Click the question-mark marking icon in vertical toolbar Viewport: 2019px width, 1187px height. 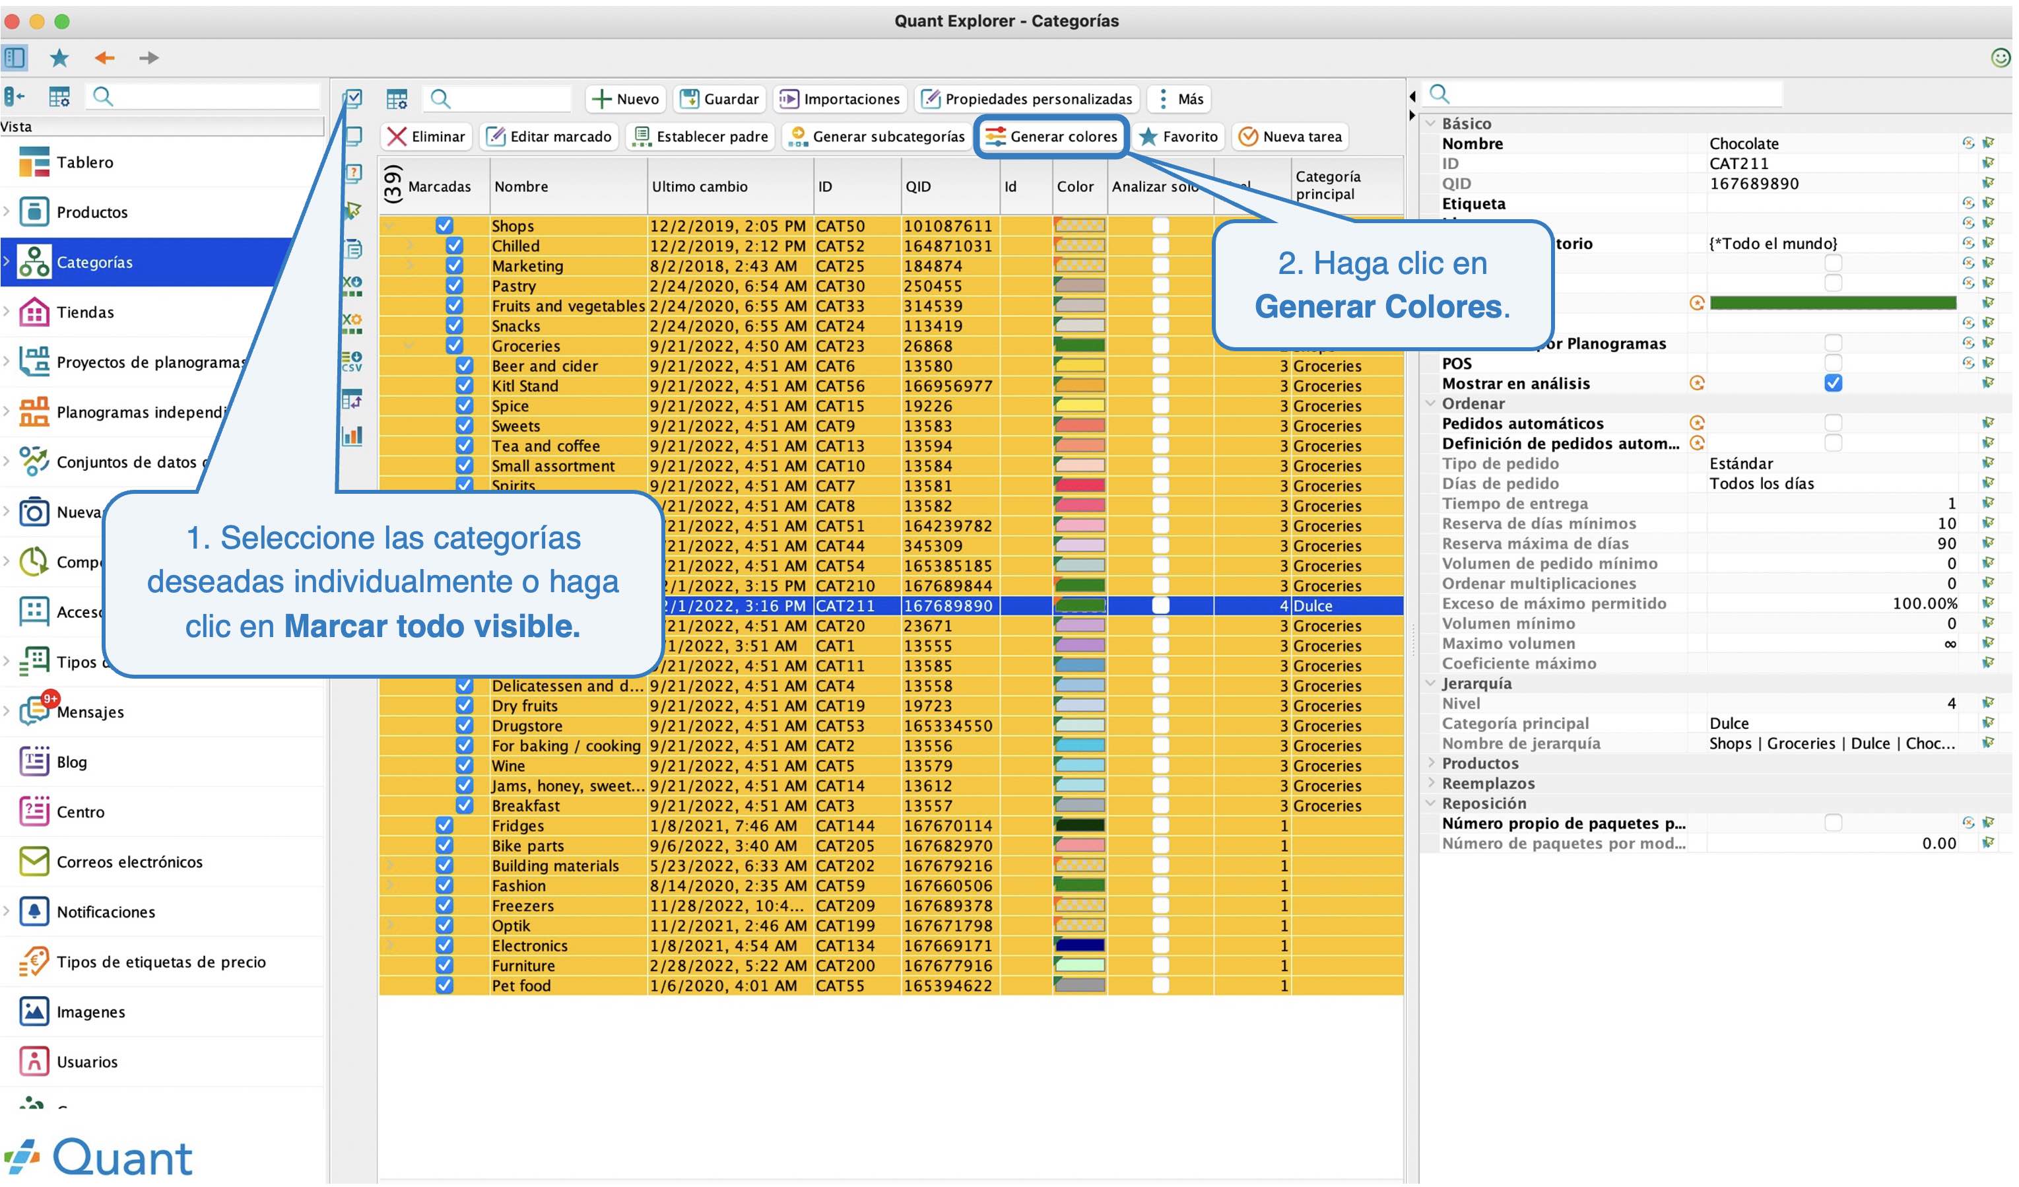coord(352,173)
